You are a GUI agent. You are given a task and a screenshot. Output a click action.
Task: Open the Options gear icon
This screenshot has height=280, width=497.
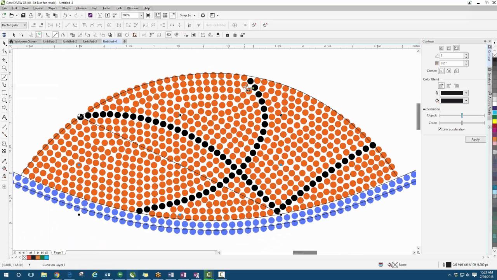click(x=203, y=15)
